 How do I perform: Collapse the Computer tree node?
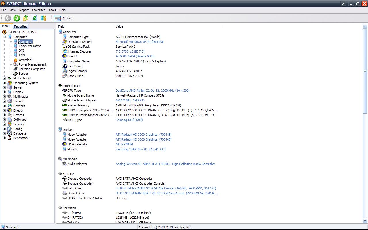[4, 37]
